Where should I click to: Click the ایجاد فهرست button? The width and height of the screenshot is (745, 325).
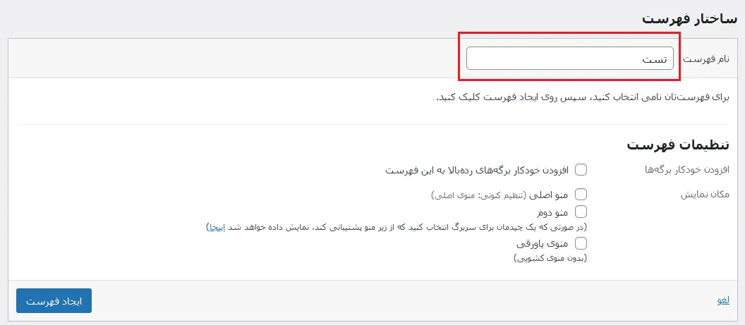click(54, 301)
